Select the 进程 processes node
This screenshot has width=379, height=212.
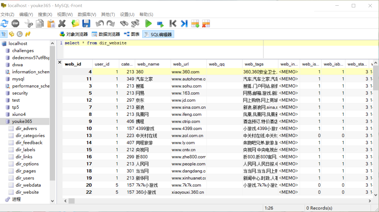pyautogui.click(x=16, y=199)
